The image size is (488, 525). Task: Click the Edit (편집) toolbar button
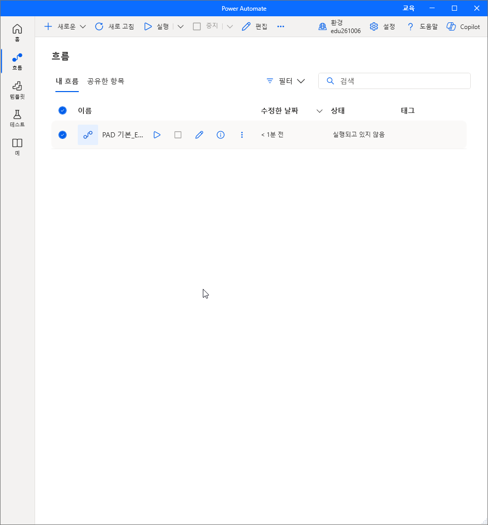(x=255, y=26)
